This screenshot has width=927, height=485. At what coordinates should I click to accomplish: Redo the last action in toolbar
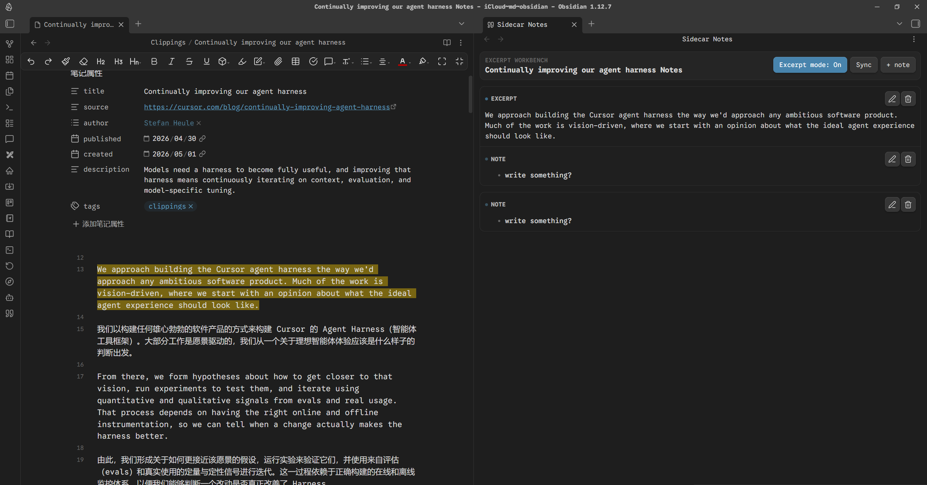[48, 62]
